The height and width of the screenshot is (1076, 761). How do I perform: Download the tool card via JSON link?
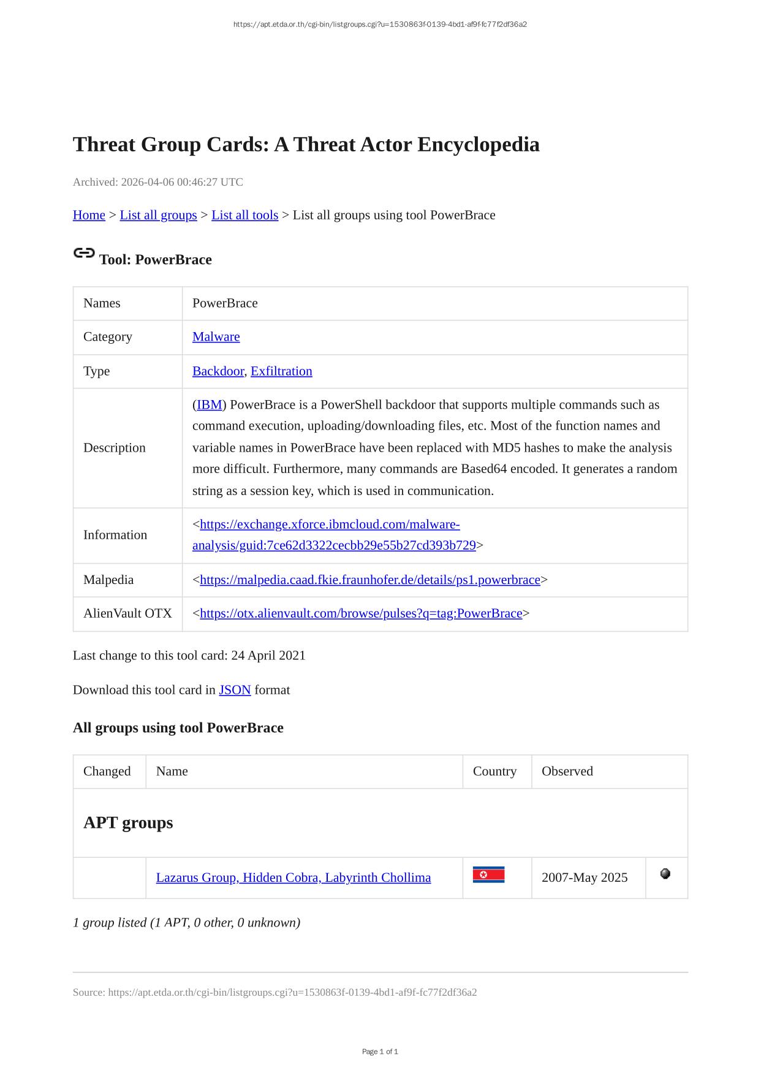tap(235, 690)
